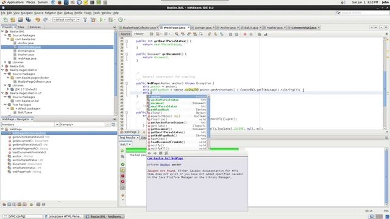Click the Uncomment lines icon

click(266, 34)
